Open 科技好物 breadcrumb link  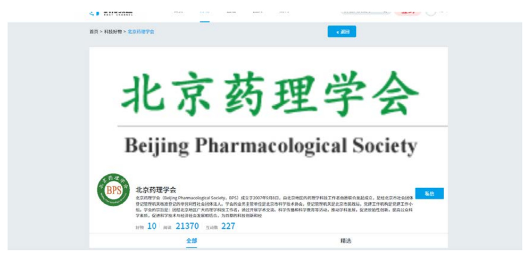(x=113, y=31)
